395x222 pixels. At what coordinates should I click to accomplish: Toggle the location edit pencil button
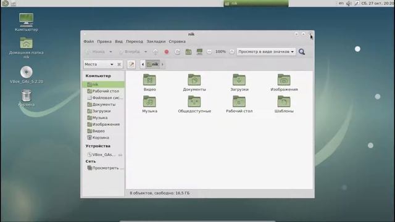coord(131,64)
